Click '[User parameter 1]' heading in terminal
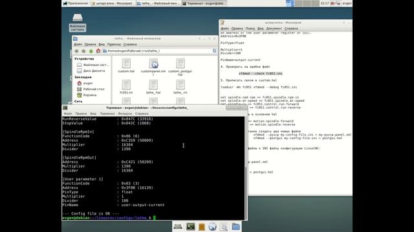 tap(83, 179)
